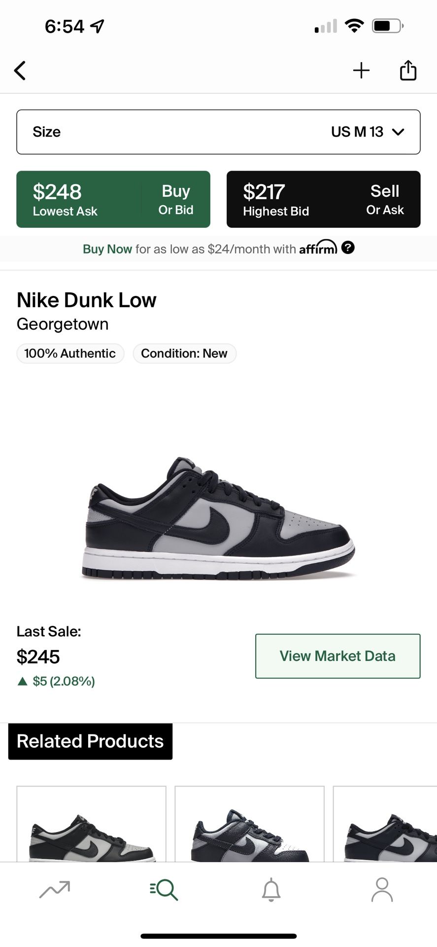437x947 pixels.
Task: Tap the Buy Now Affirm link
Action: (107, 249)
